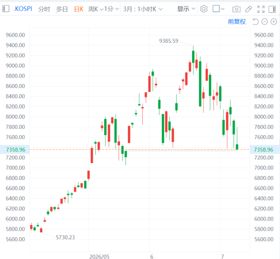This screenshot has height=259, width=280.
Task: Switch to the 分时 tab
Action: point(44,9)
